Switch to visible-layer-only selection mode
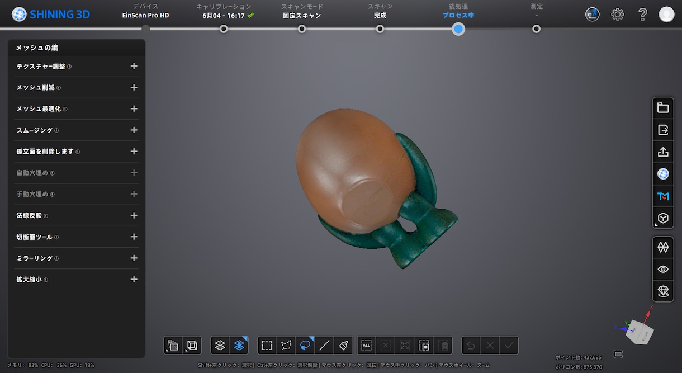The height and width of the screenshot is (373, 682). click(x=220, y=346)
